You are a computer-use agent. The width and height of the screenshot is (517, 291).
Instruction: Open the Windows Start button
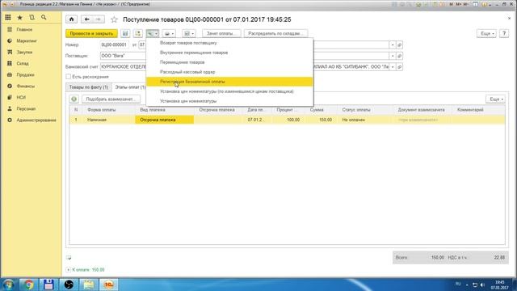tap(8, 284)
